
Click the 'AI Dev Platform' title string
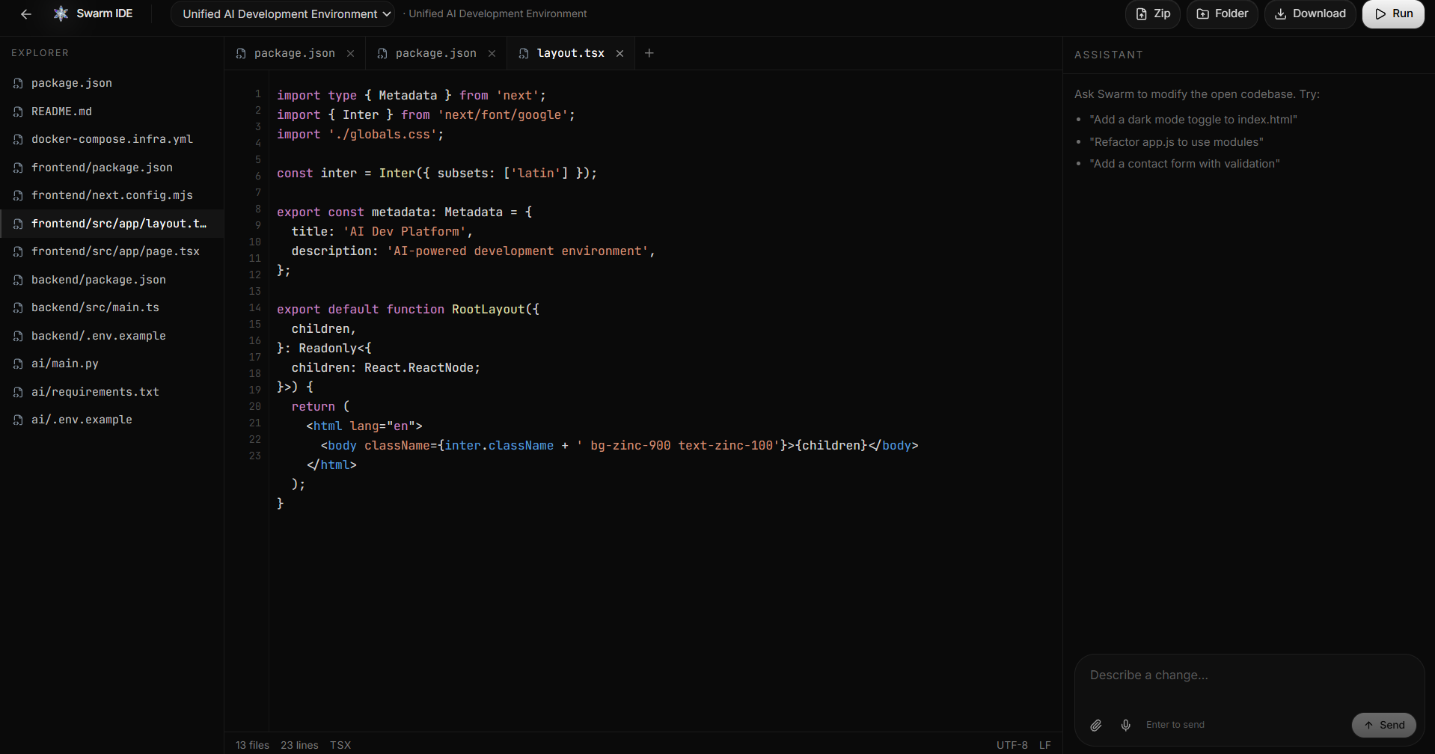[x=404, y=232]
